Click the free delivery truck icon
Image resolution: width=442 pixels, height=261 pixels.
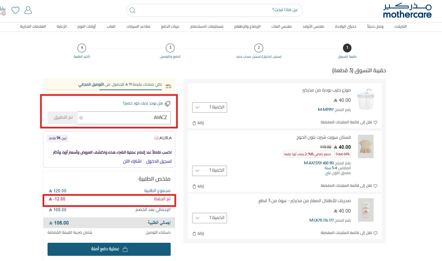(x=168, y=86)
